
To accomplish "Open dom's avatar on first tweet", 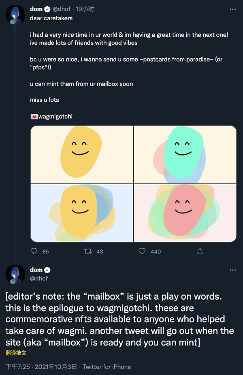I will point(15,15).
